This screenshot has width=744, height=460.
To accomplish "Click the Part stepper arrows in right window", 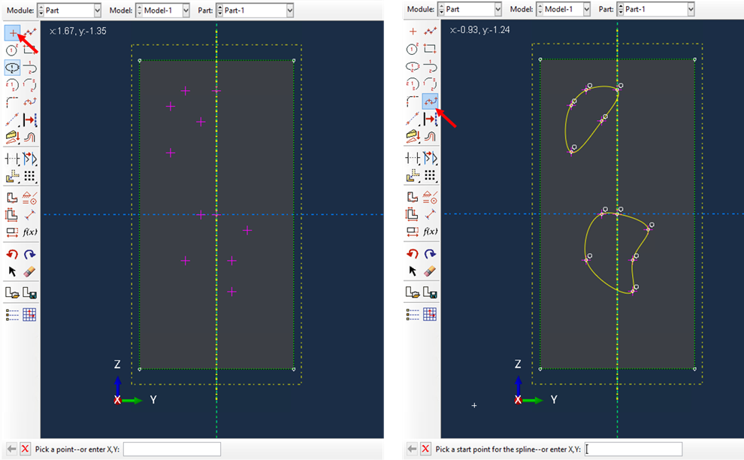I will 620,9.
